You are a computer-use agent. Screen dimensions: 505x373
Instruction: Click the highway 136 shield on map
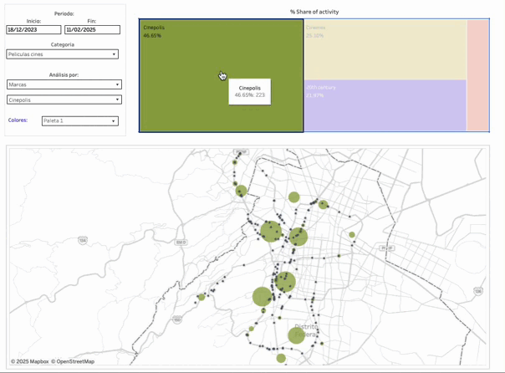[478, 291]
